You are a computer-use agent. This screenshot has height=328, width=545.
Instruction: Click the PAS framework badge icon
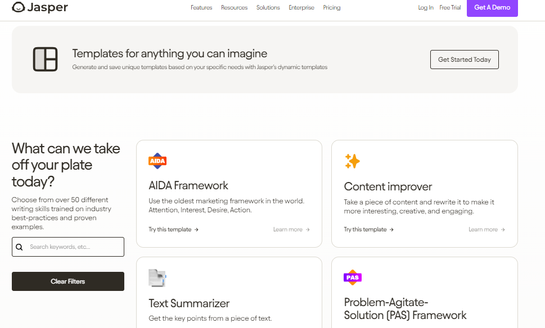[x=353, y=277]
